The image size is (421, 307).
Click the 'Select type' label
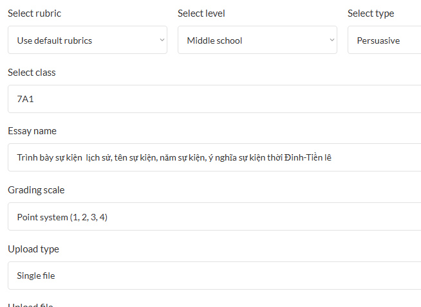[371, 13]
